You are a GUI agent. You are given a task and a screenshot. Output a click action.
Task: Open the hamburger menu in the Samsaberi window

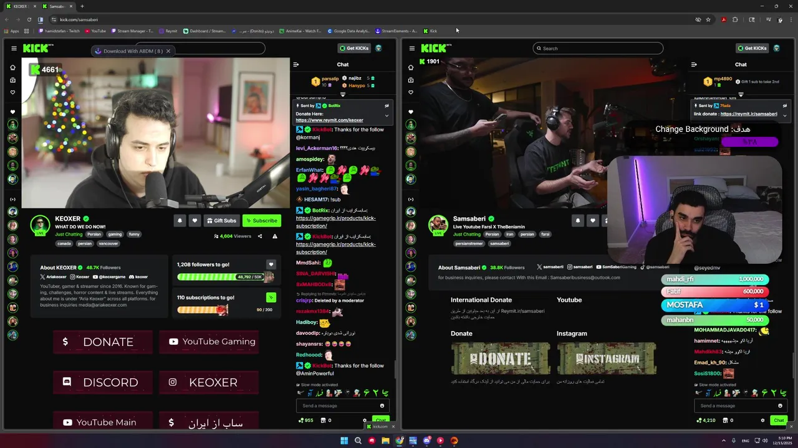pyautogui.click(x=411, y=48)
